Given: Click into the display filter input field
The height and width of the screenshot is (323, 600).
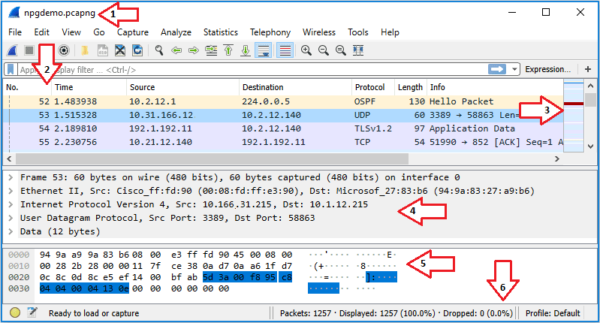Looking at the screenshot, I should point(252,70).
